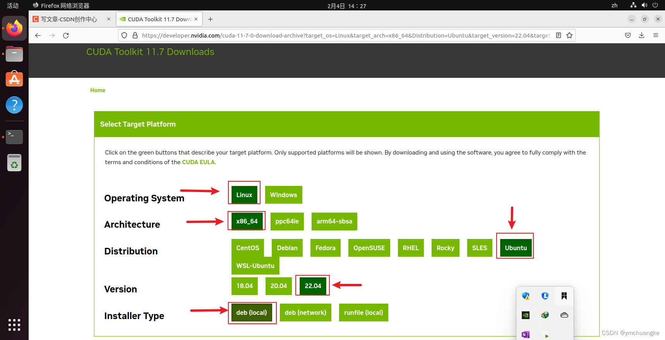The width and height of the screenshot is (665, 340).
Task: Pick Debian distribution
Action: point(287,248)
